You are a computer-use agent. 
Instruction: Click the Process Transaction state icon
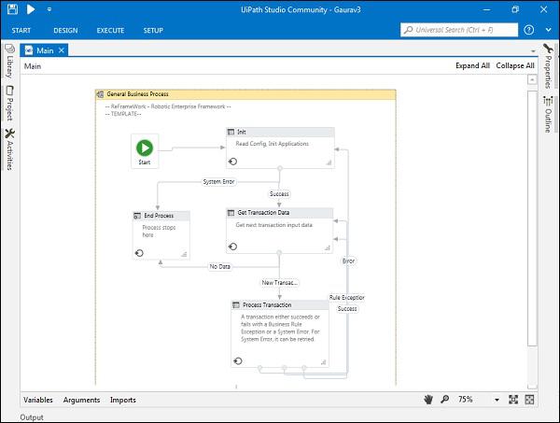236,305
